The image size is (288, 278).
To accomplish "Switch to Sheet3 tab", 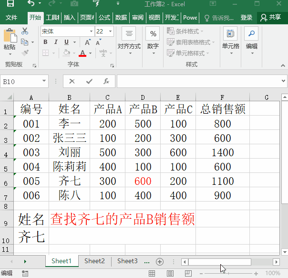I will pos(127,261).
